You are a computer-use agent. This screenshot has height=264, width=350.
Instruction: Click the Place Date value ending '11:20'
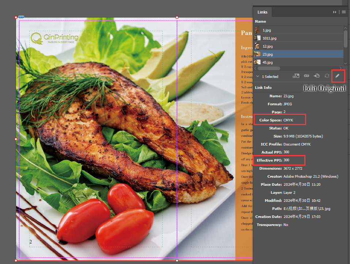point(302,185)
